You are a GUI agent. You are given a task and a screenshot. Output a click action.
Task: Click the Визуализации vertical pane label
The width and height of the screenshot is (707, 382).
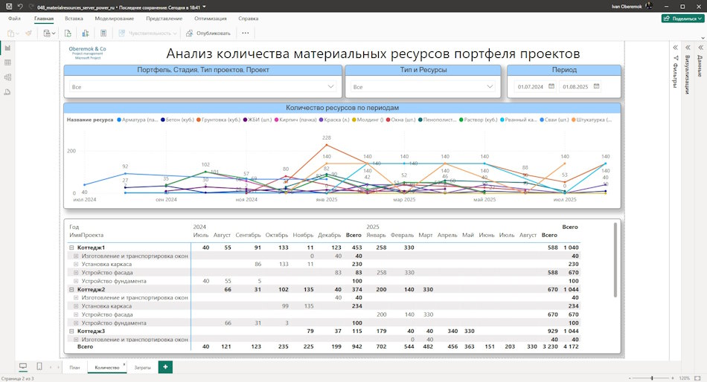pyautogui.click(x=688, y=75)
